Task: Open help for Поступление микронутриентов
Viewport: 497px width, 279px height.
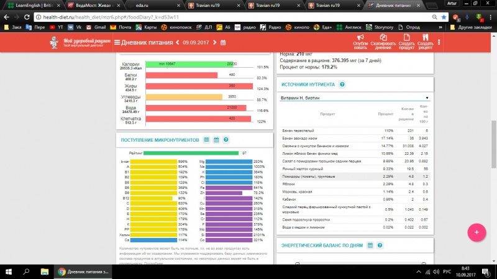Action: (x=226, y=140)
